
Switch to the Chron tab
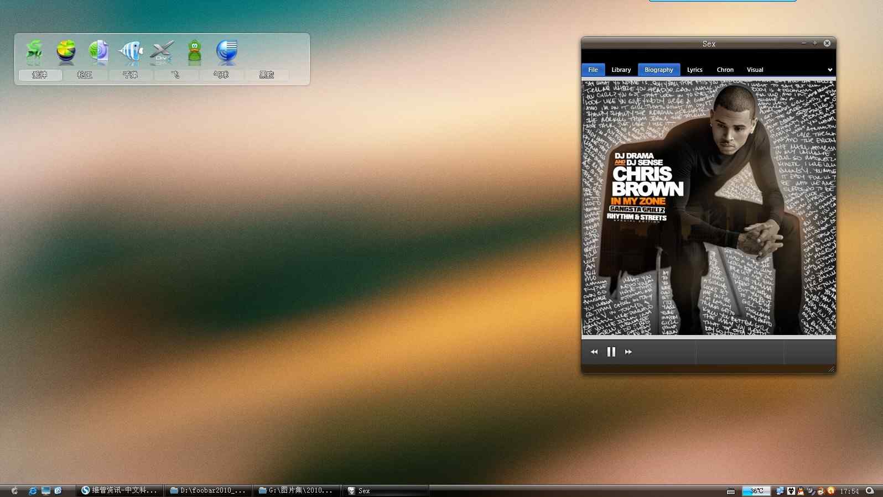click(x=725, y=70)
